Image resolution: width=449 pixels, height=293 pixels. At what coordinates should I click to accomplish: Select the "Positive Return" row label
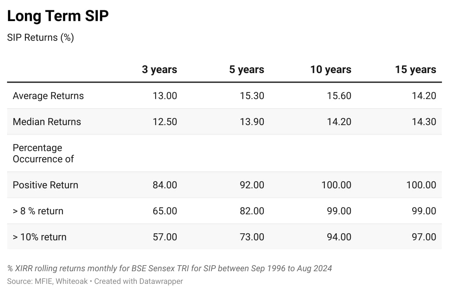pos(45,185)
